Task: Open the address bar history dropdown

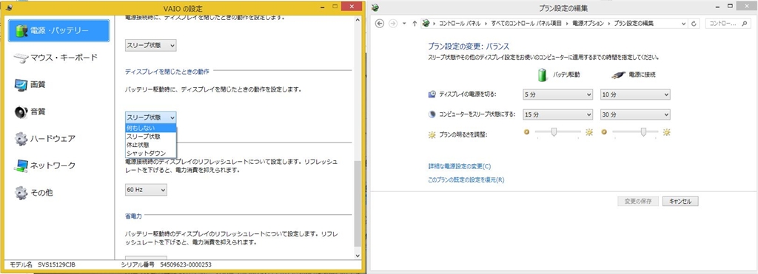Action: coord(683,24)
